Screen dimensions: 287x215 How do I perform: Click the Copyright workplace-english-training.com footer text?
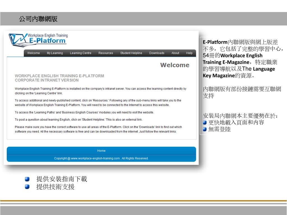[101, 158]
